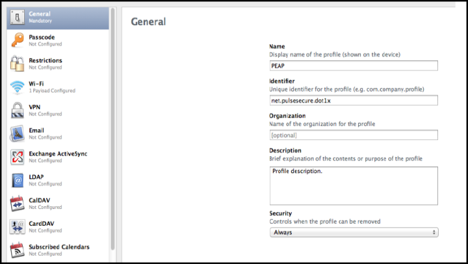Select the Restrictions payload label
This screenshot has height=264, width=468.
45,60
